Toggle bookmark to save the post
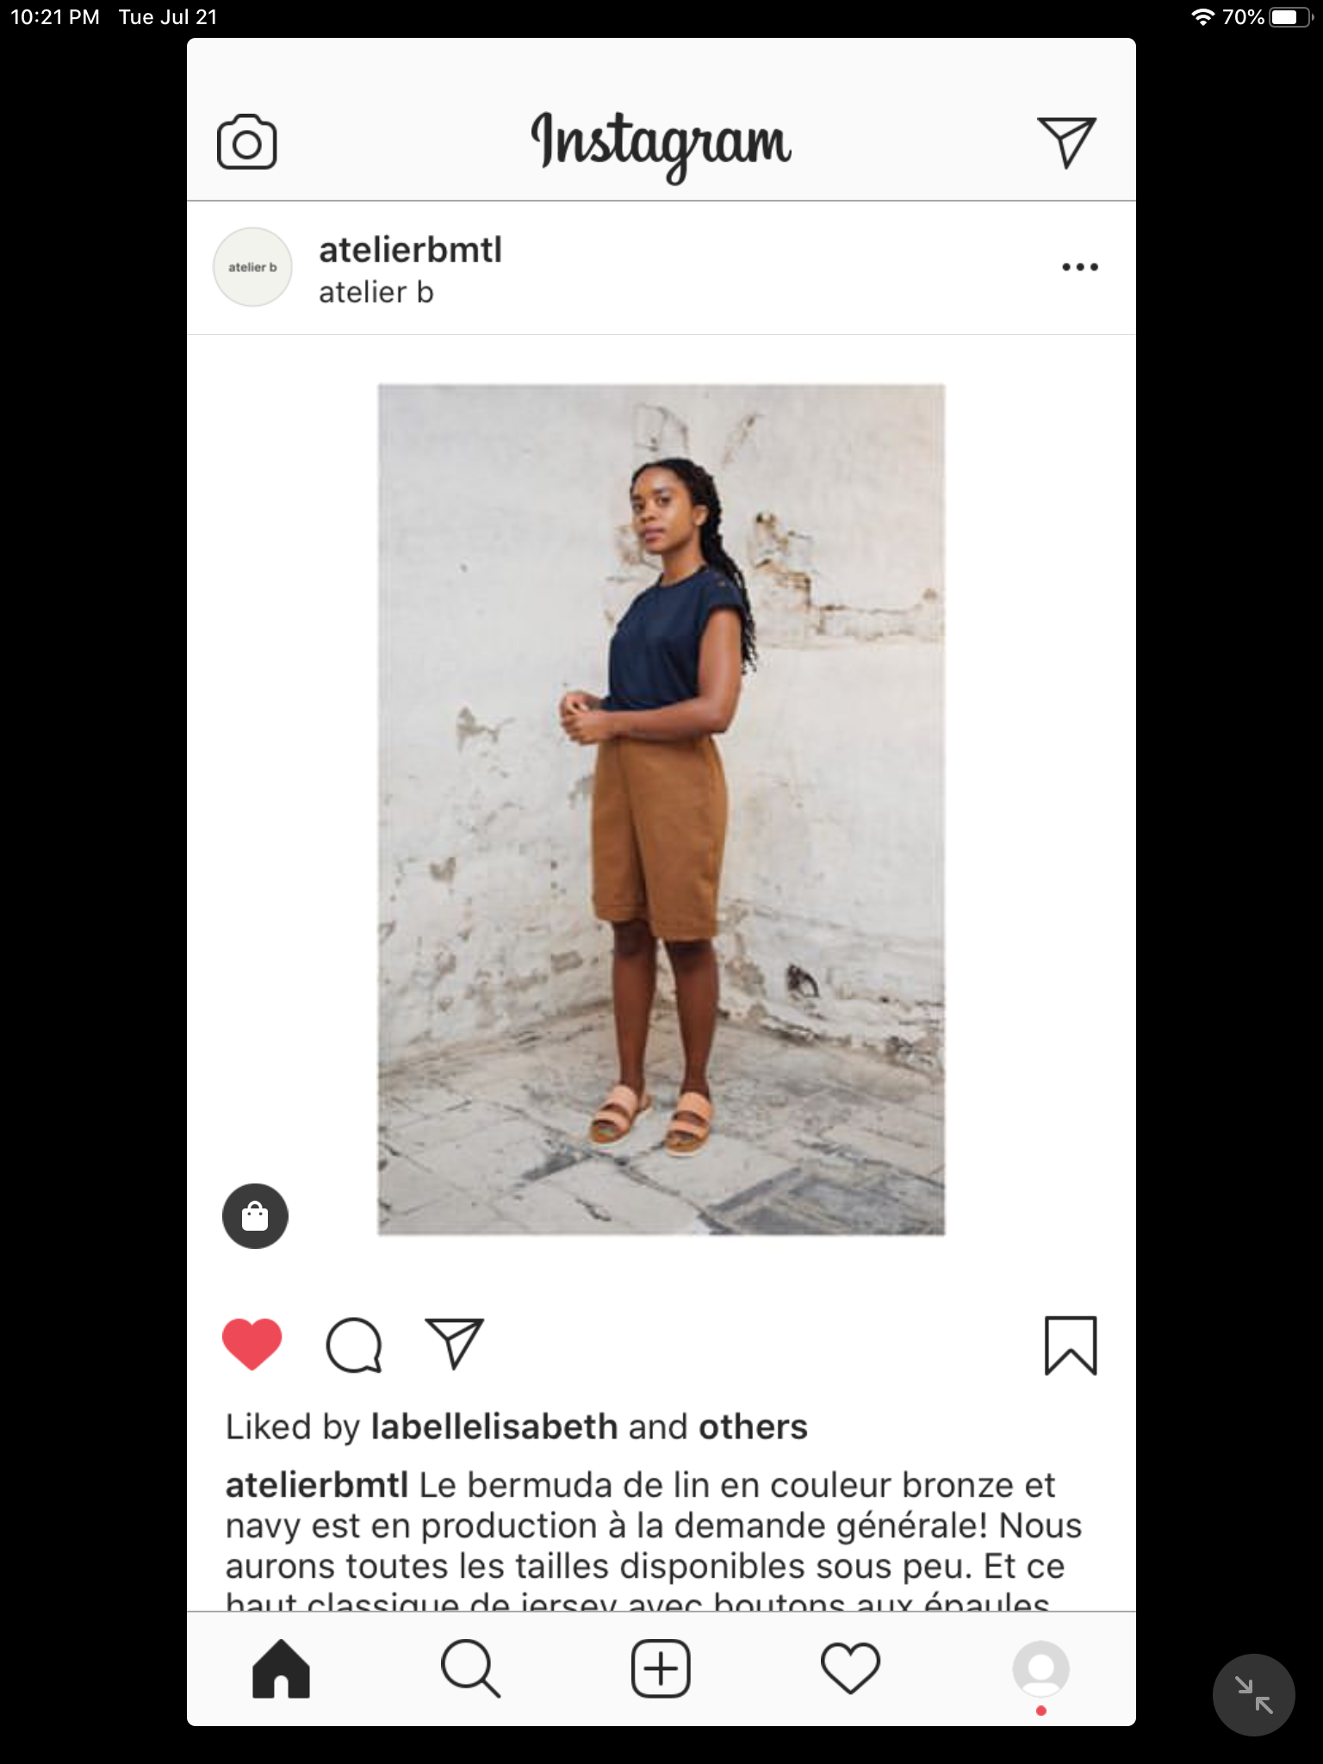The width and height of the screenshot is (1323, 1764). click(1070, 1345)
